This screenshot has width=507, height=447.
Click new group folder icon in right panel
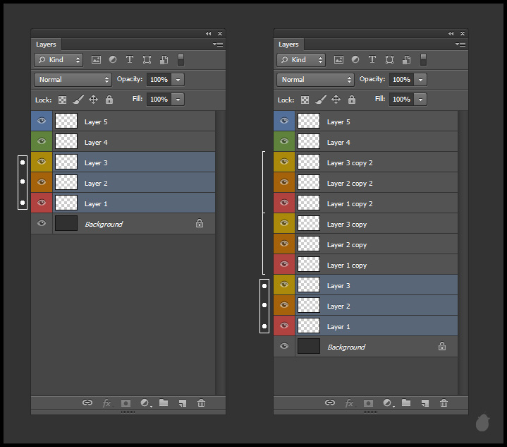coord(406,403)
